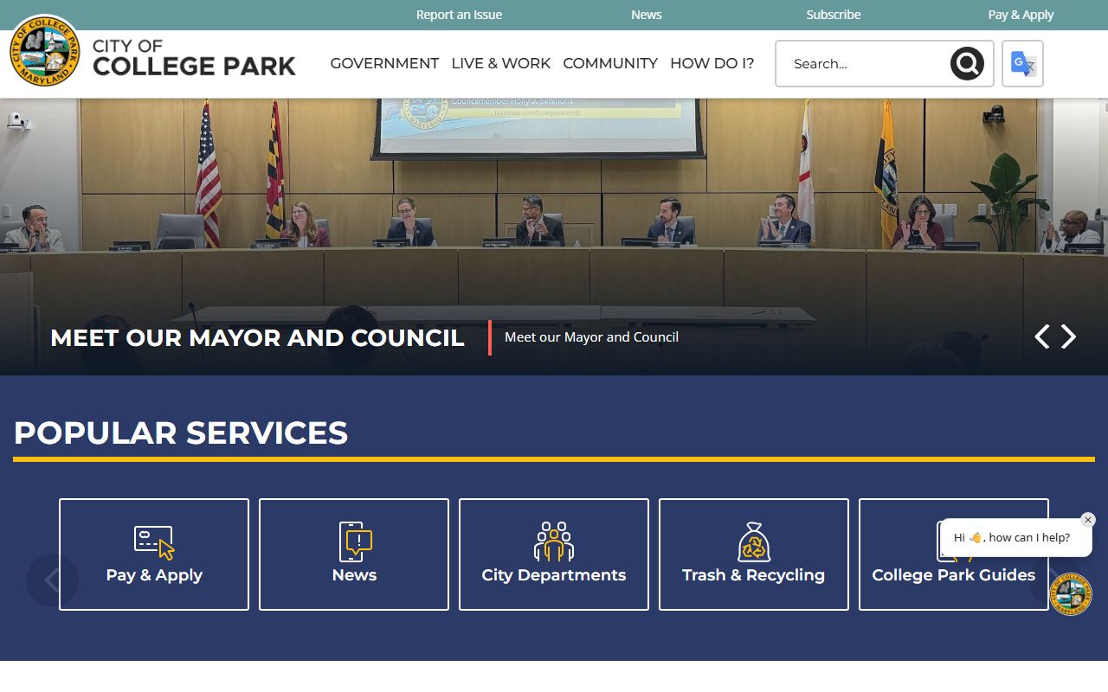Open the Government menu
The height and width of the screenshot is (692, 1108).
click(x=384, y=63)
